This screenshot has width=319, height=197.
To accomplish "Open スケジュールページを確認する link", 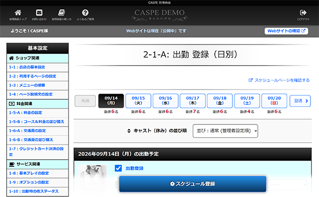I will (x=279, y=80).
